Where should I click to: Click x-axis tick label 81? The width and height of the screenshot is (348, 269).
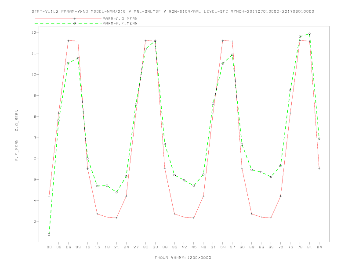pos(310,247)
